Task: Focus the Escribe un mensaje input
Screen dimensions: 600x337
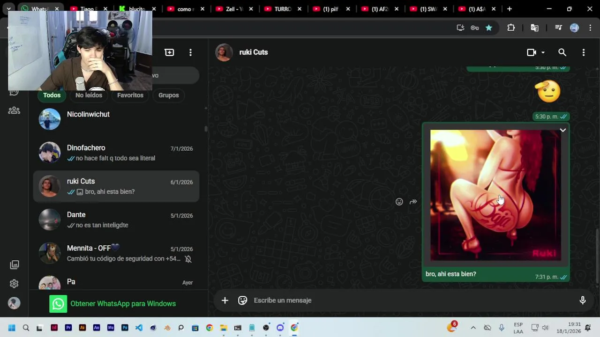Action: tap(412, 300)
